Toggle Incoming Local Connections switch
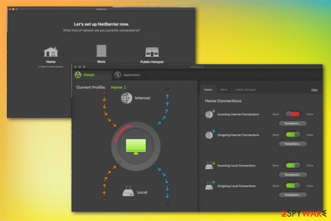Viewport: 331px width, 221px height. click(x=293, y=165)
